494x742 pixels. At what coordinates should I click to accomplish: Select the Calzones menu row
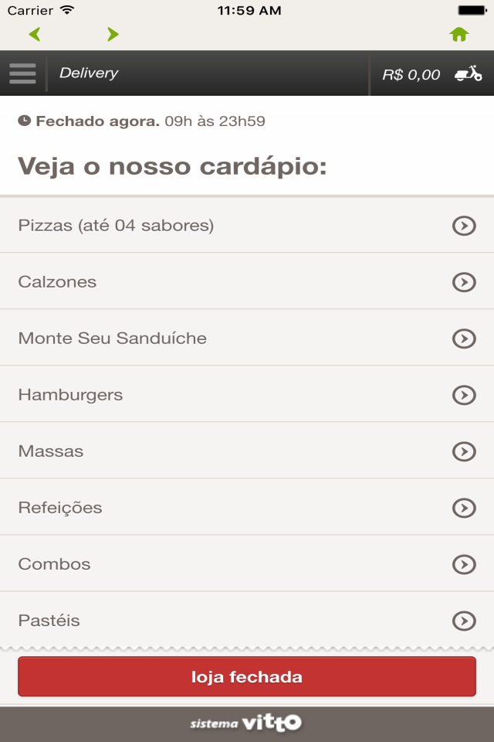click(247, 281)
